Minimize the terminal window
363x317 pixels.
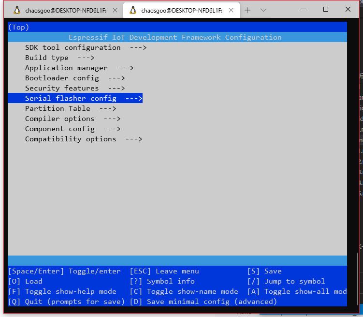click(x=304, y=9)
